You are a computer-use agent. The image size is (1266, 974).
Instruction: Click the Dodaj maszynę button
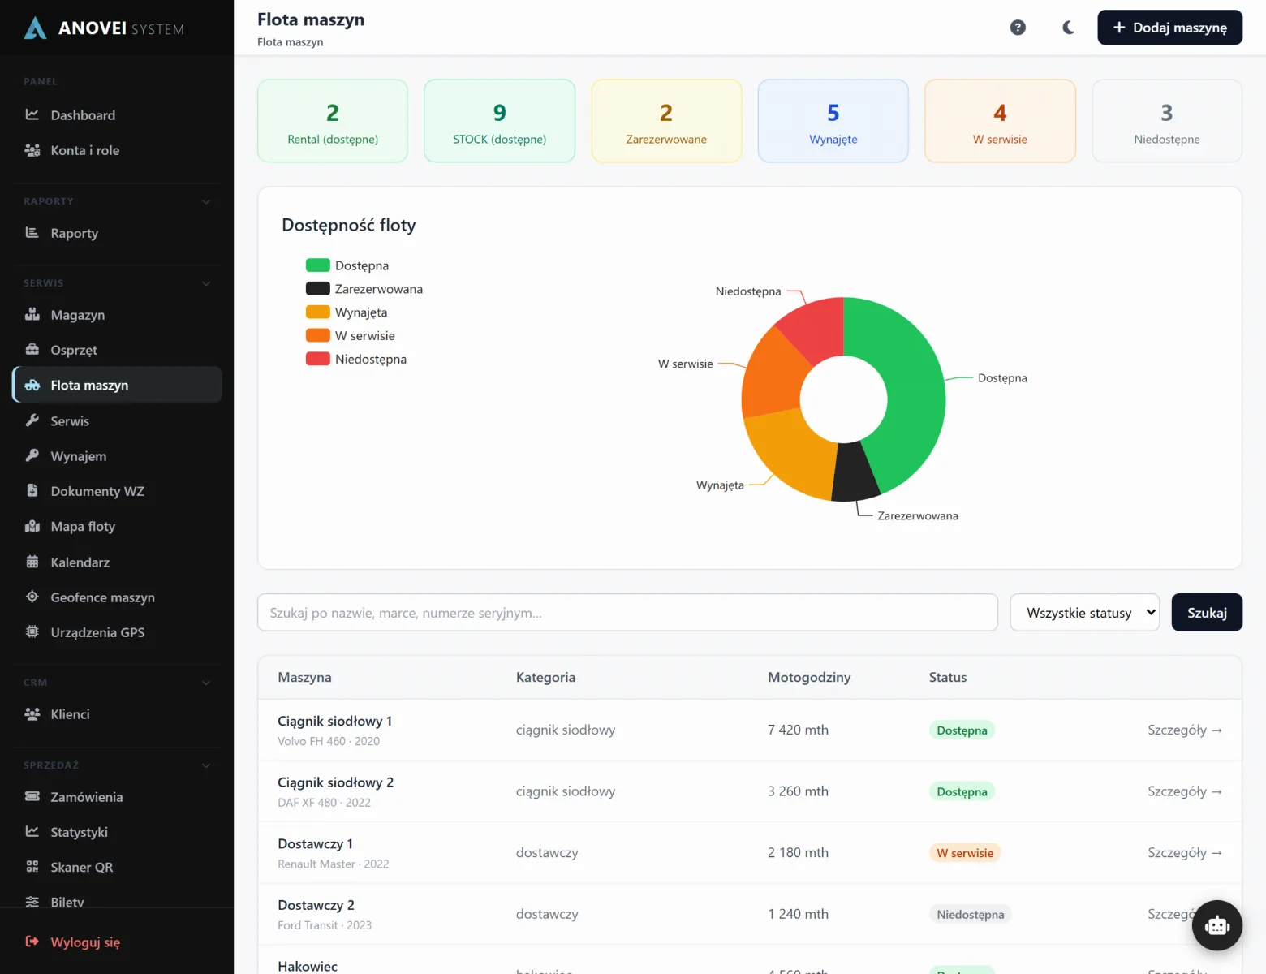tap(1169, 28)
